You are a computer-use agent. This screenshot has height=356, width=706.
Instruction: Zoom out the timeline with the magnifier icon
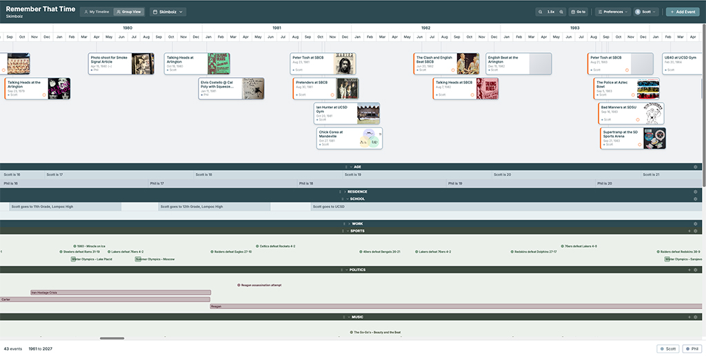(x=541, y=12)
